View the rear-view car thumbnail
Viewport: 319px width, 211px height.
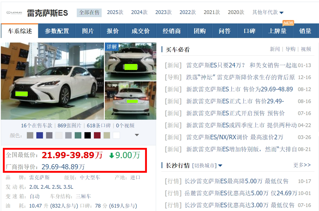(131, 101)
